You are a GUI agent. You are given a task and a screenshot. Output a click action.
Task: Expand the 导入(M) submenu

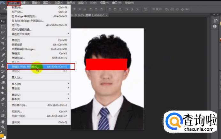[38, 84]
